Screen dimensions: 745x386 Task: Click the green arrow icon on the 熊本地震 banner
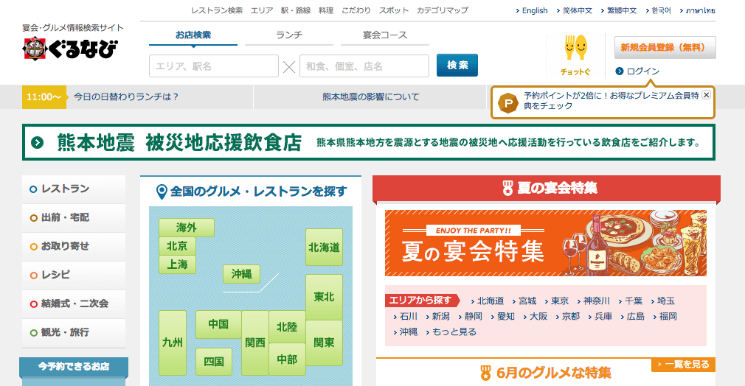coord(37,142)
